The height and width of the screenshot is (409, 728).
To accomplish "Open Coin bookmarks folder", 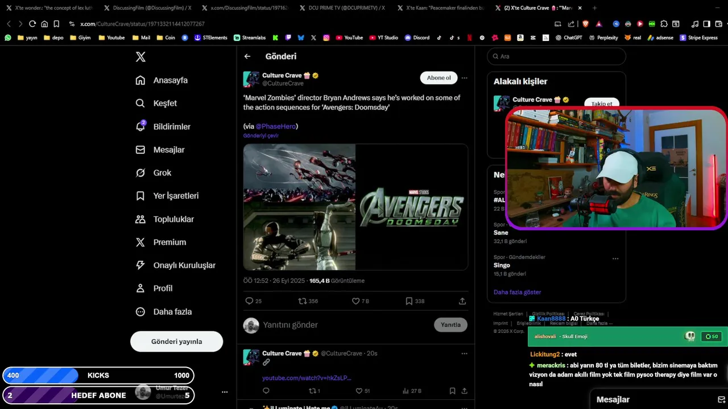I will (x=166, y=37).
